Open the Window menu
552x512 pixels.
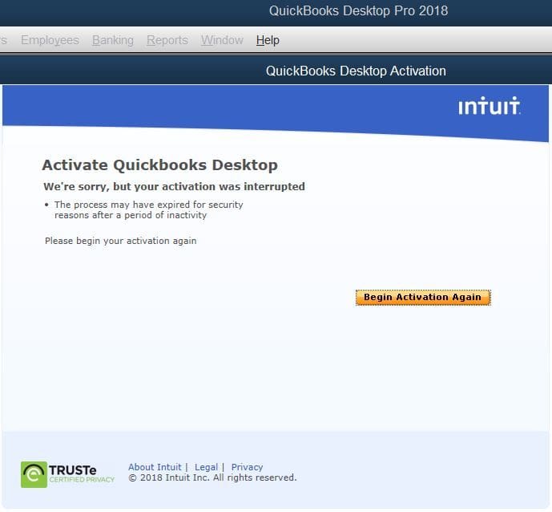[x=222, y=40]
